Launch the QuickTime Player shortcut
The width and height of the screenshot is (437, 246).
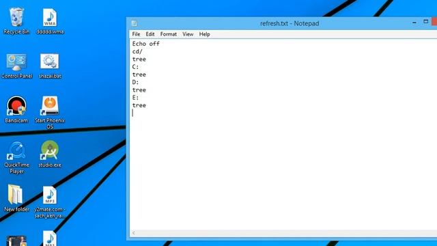[16, 158]
